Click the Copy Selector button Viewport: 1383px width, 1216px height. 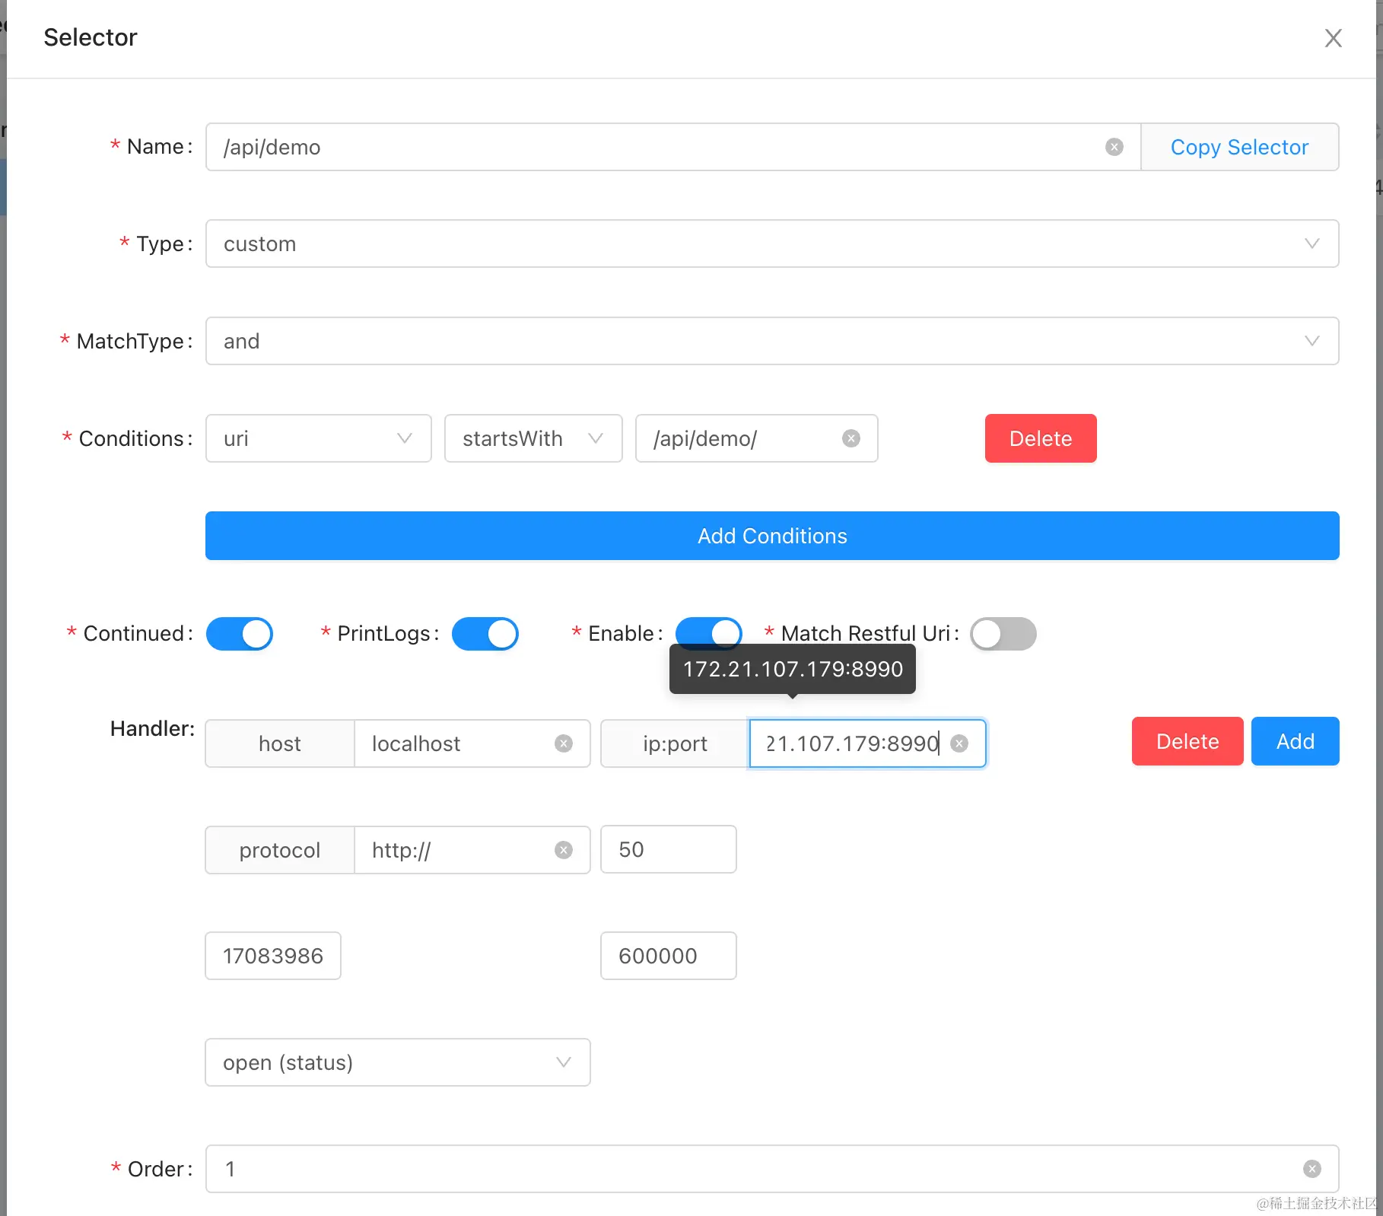coord(1240,147)
